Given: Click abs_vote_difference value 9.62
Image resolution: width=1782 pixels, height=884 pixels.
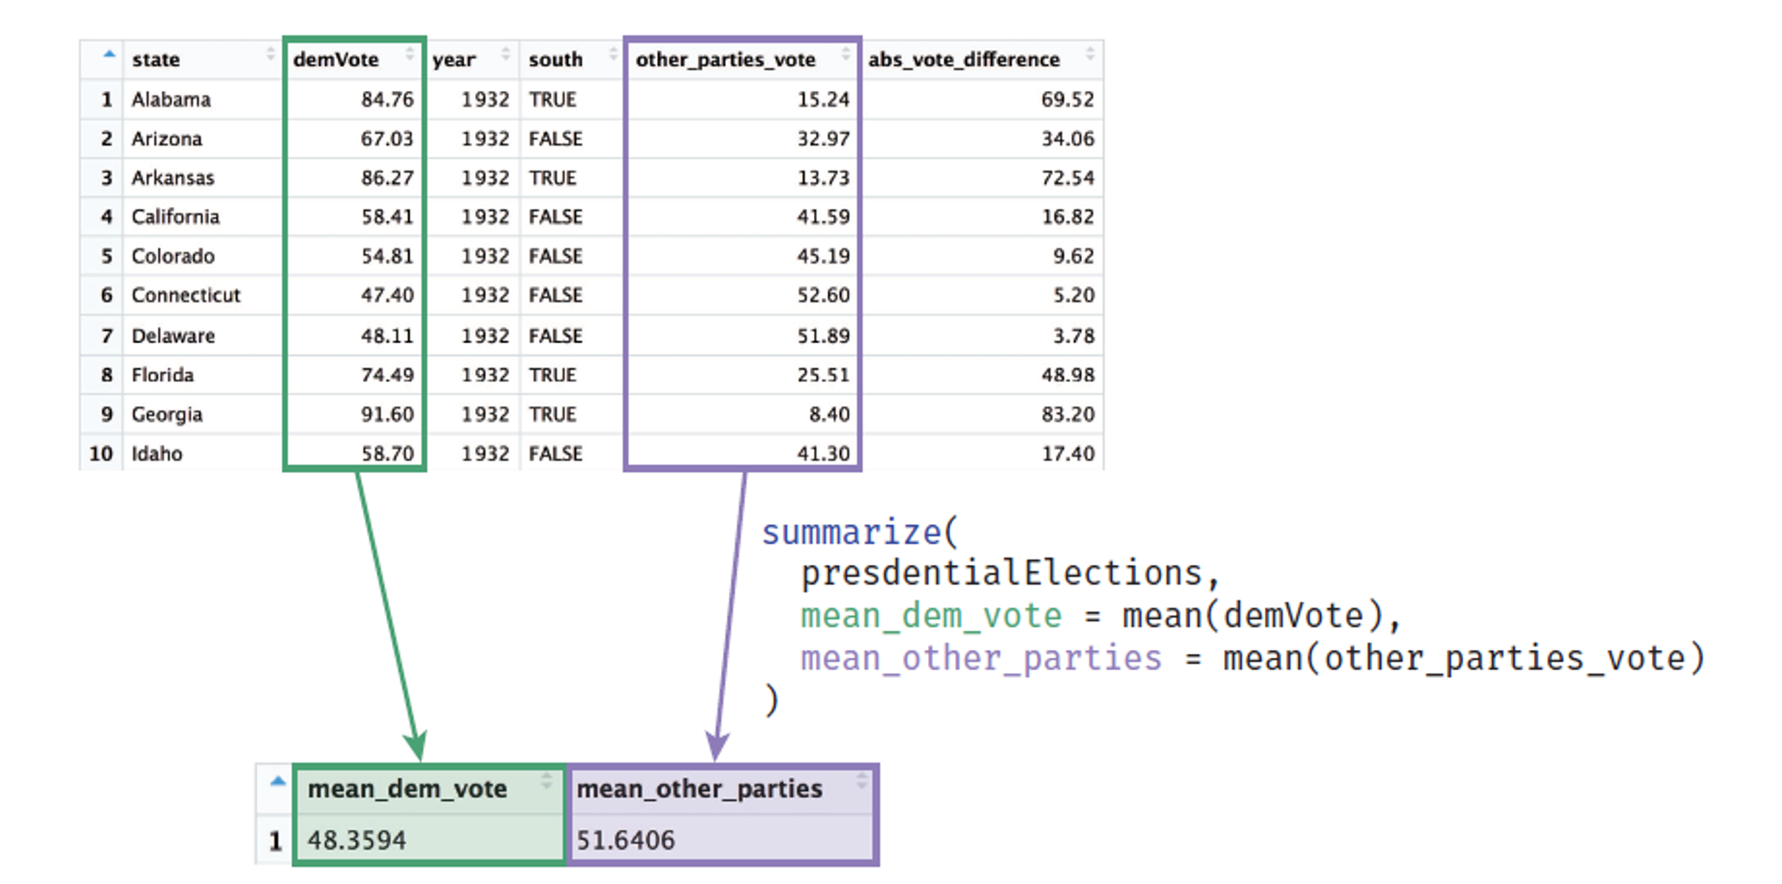Looking at the screenshot, I should (x=1074, y=256).
